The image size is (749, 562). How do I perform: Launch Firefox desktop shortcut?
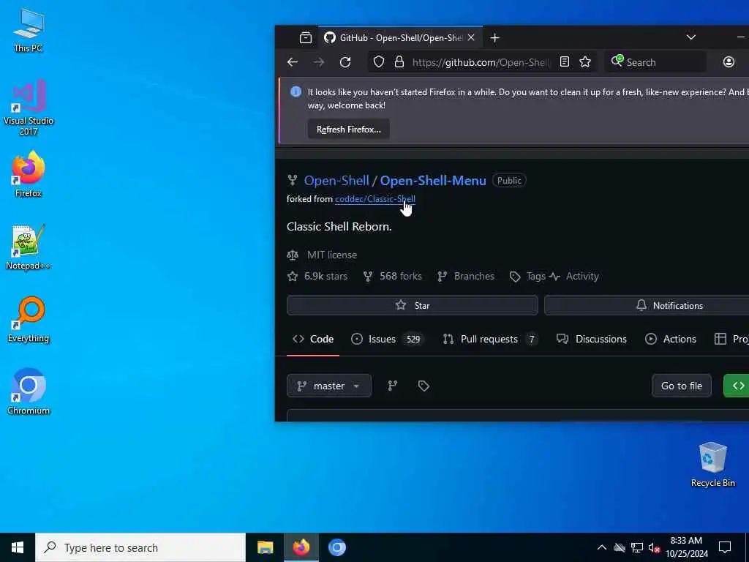[x=29, y=174]
